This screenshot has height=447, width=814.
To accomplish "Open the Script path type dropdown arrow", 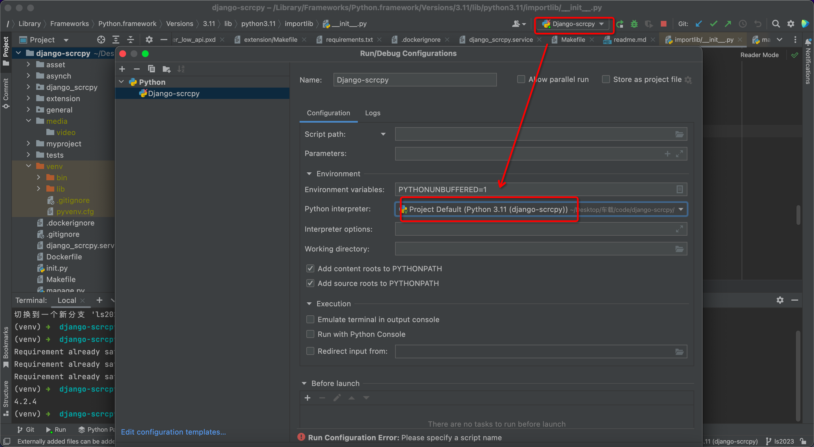I will pyautogui.click(x=383, y=134).
